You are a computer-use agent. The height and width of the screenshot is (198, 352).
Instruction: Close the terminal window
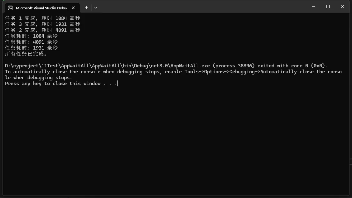[x=342, y=7]
